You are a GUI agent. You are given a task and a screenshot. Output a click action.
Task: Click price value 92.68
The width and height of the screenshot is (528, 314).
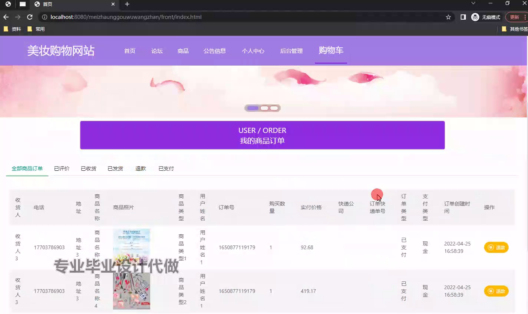[x=307, y=247]
